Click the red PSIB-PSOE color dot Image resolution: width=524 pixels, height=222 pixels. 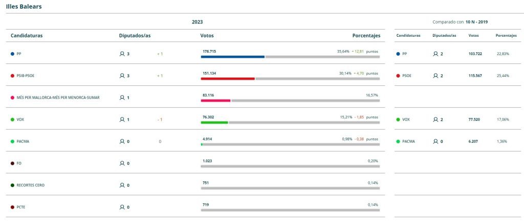click(x=12, y=76)
